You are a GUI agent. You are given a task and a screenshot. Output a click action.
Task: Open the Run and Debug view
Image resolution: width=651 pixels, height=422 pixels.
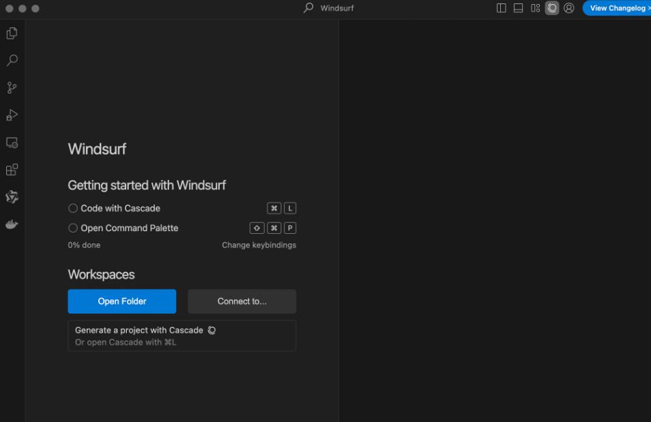(x=12, y=115)
